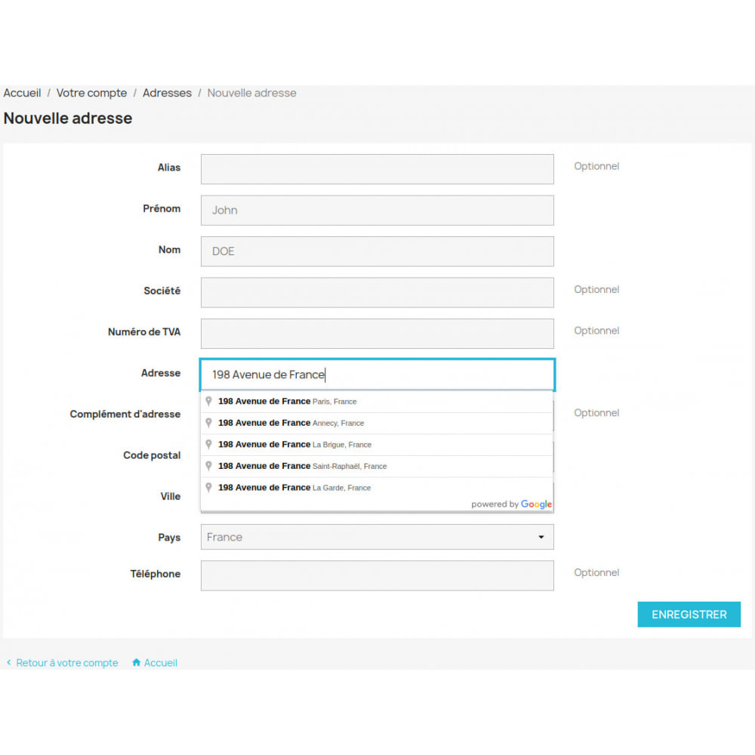The width and height of the screenshot is (755, 755).
Task: Click the pin icon for the La Garde suggestion
Action: [209, 487]
